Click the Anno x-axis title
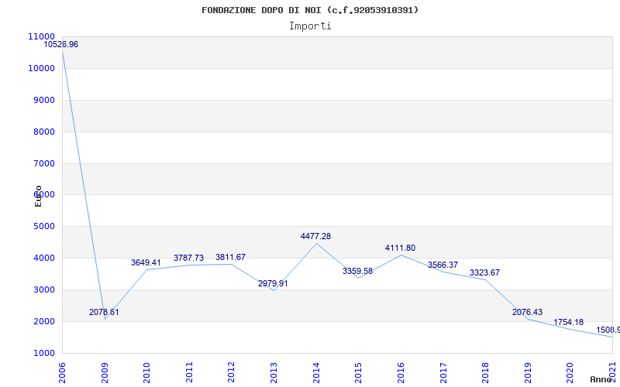This screenshot has height=387, width=620. 600,380
